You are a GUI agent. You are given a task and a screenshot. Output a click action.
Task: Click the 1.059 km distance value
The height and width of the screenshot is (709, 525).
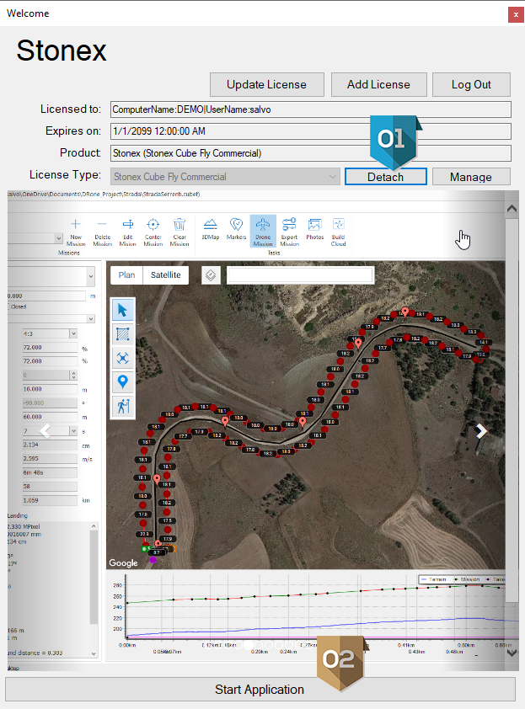point(51,500)
